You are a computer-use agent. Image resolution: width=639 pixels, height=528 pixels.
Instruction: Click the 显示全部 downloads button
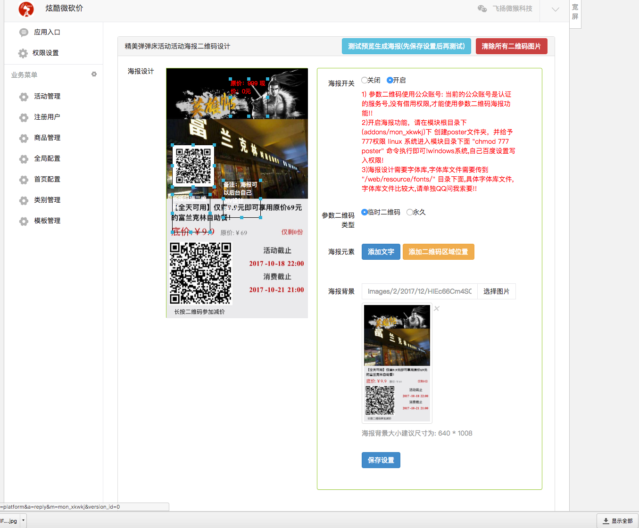click(618, 521)
